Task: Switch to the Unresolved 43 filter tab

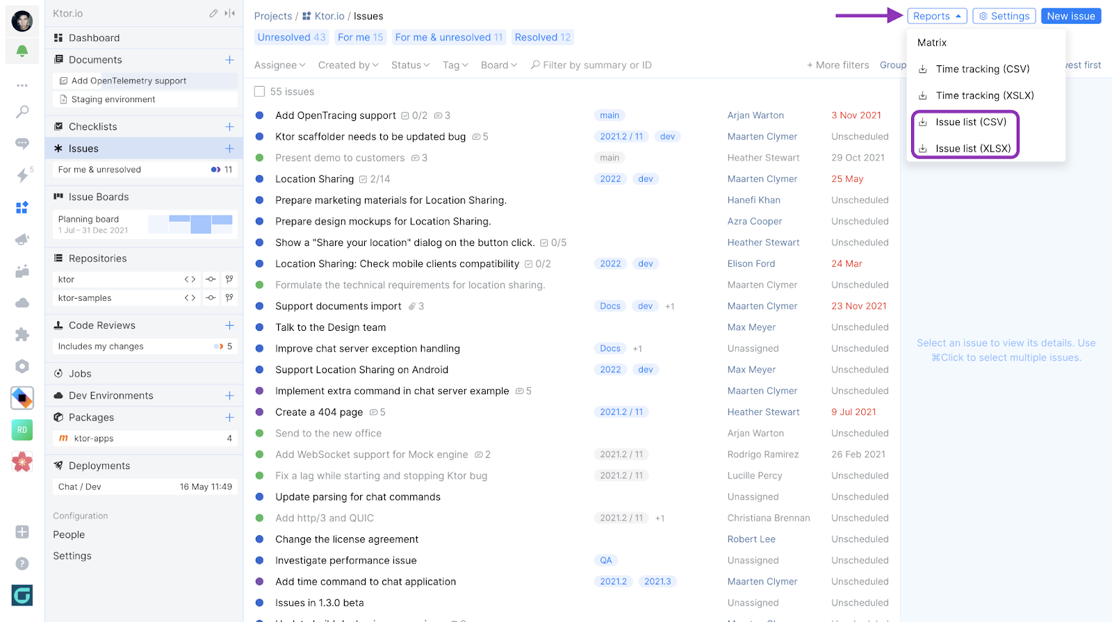Action: [x=291, y=38]
